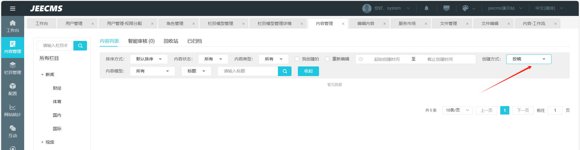
Task: Open the 排序方式 dropdown
Action: [x=149, y=59]
